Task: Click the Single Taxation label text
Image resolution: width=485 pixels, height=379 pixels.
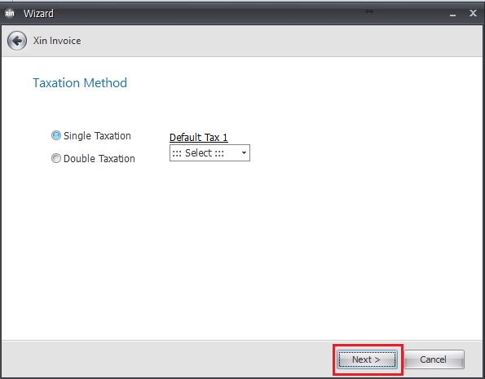Action: coord(97,136)
